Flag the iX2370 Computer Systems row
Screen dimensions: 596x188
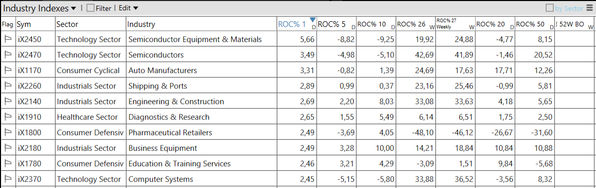[8, 179]
